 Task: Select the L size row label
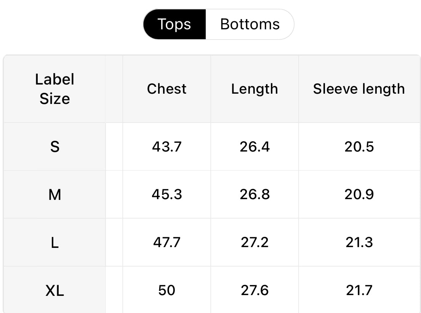[55, 243]
